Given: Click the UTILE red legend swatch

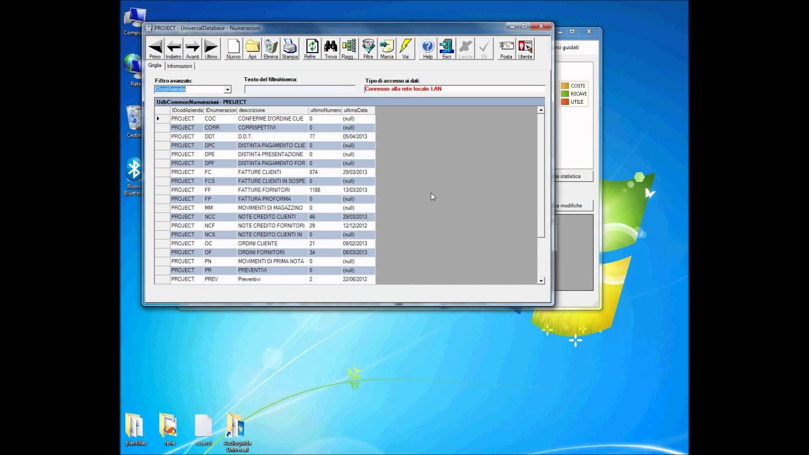Looking at the screenshot, I should point(565,102).
